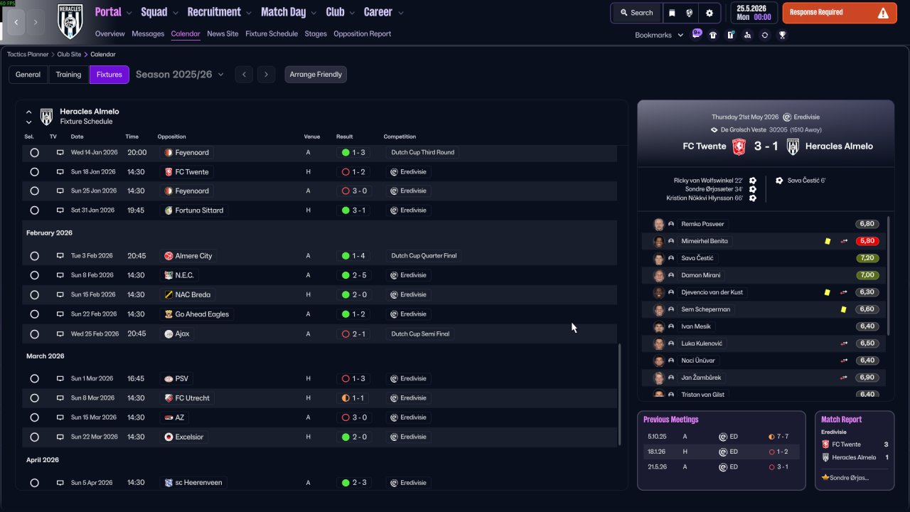The width and height of the screenshot is (910, 512).
Task: Click the Heracles crest beside Fixture Schedule
Action: [46, 117]
